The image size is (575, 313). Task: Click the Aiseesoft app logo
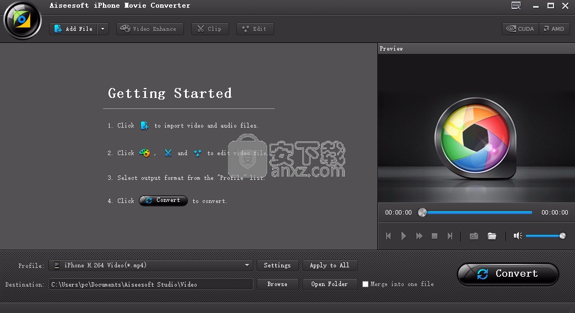pyautogui.click(x=23, y=20)
